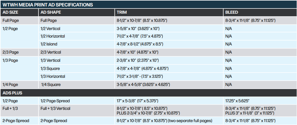297x125 pixels.
Task: Select the 2-3/8" x 10" trim value
Action: [138, 61]
